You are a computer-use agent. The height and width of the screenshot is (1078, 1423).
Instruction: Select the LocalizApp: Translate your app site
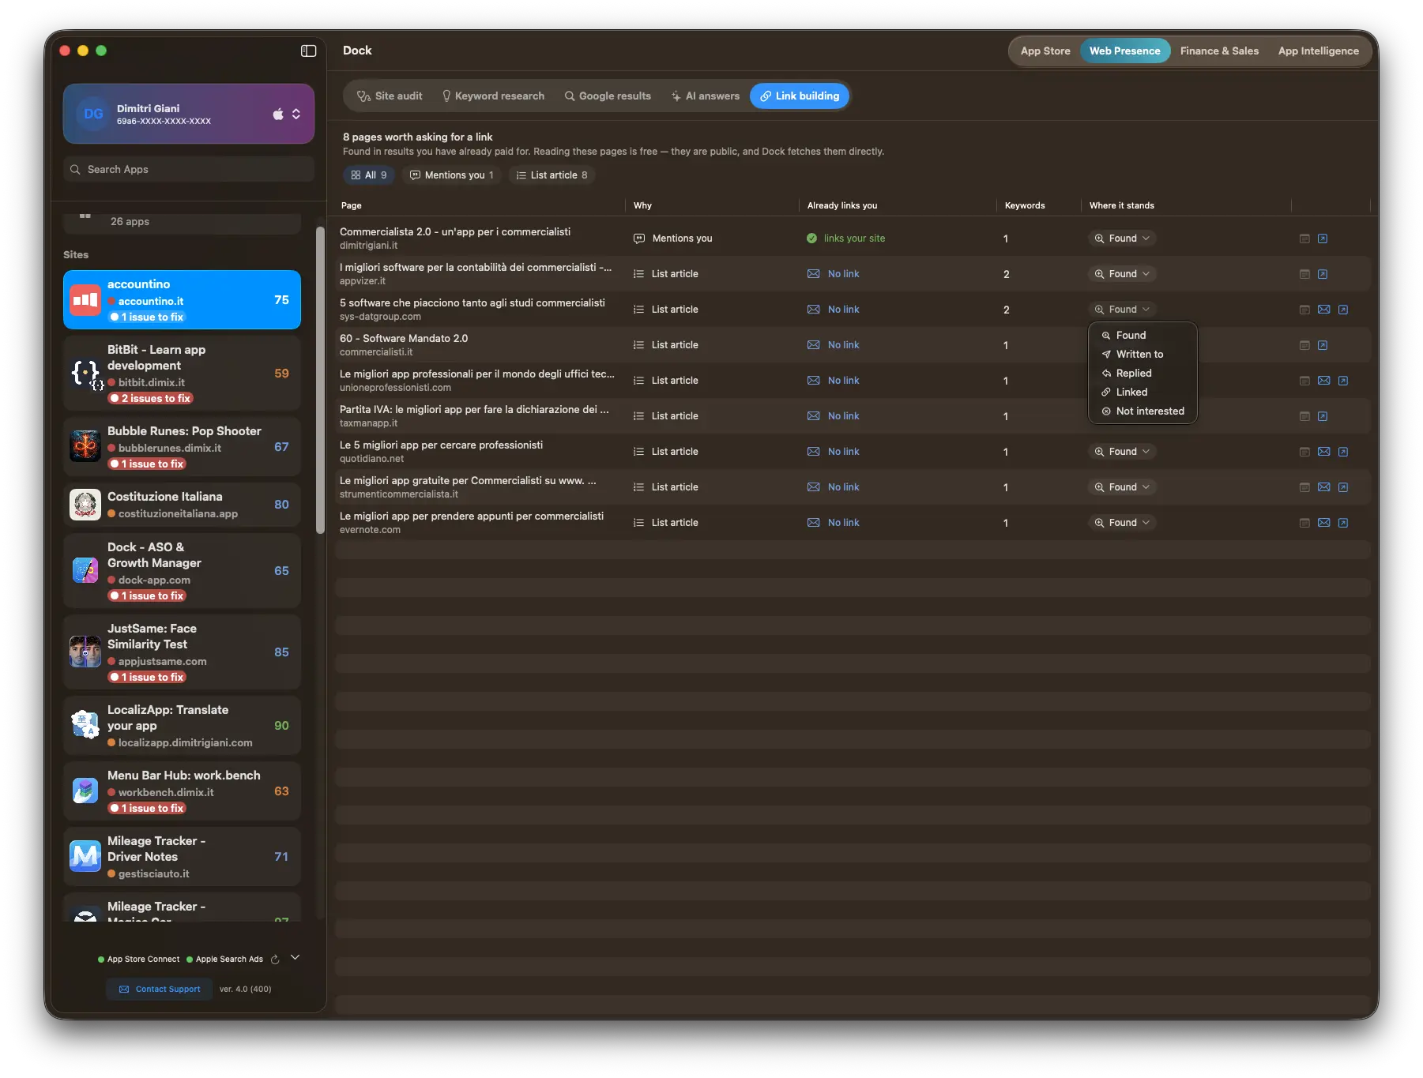click(182, 726)
